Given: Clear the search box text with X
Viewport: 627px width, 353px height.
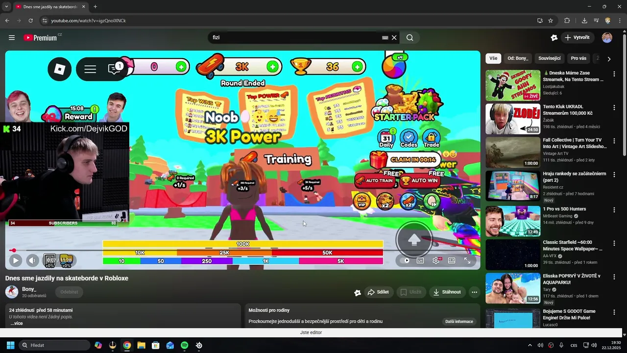Looking at the screenshot, I should pyautogui.click(x=394, y=38).
